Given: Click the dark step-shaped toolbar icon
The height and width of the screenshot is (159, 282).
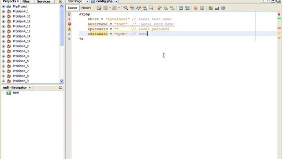Looking at the screenshot, I should coord(217,8).
